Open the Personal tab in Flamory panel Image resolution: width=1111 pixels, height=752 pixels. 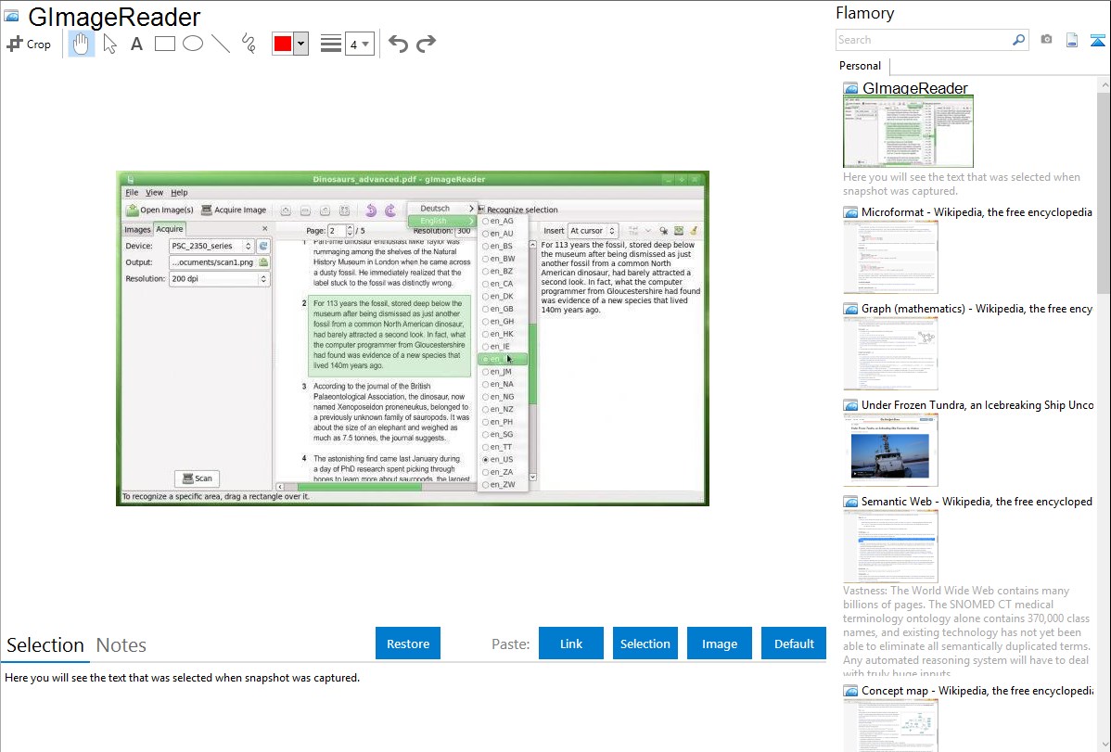[861, 66]
